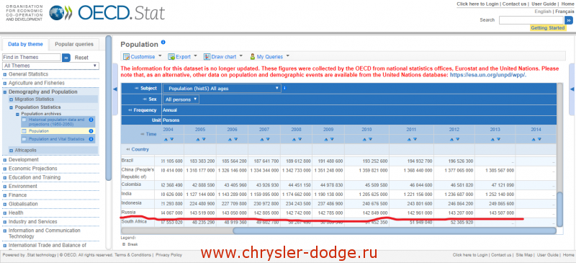Expand the Health theme
Screen dimensions: 576x263
click(x=5, y=213)
